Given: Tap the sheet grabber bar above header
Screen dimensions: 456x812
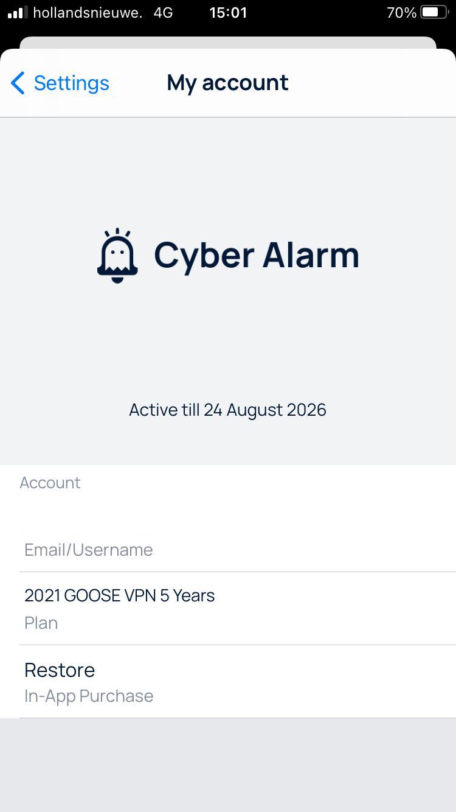Looking at the screenshot, I should pos(228,43).
